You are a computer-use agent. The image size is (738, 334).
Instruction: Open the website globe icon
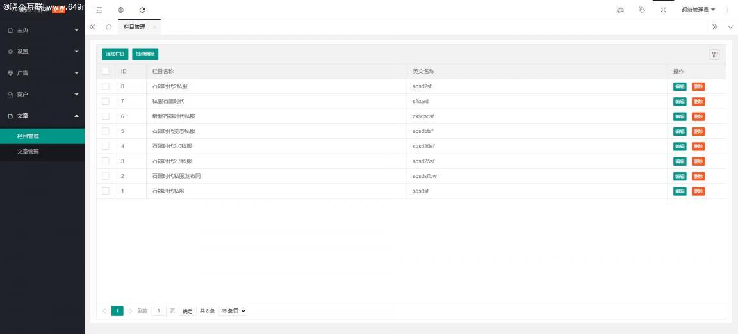tap(121, 10)
